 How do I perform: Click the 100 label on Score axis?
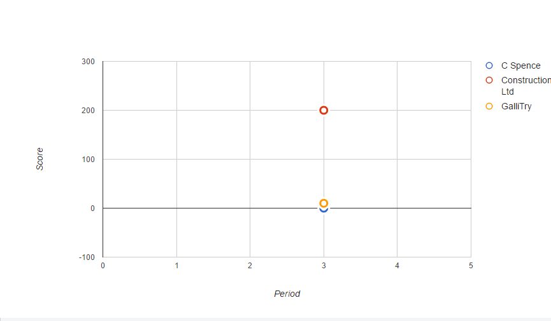click(88, 160)
